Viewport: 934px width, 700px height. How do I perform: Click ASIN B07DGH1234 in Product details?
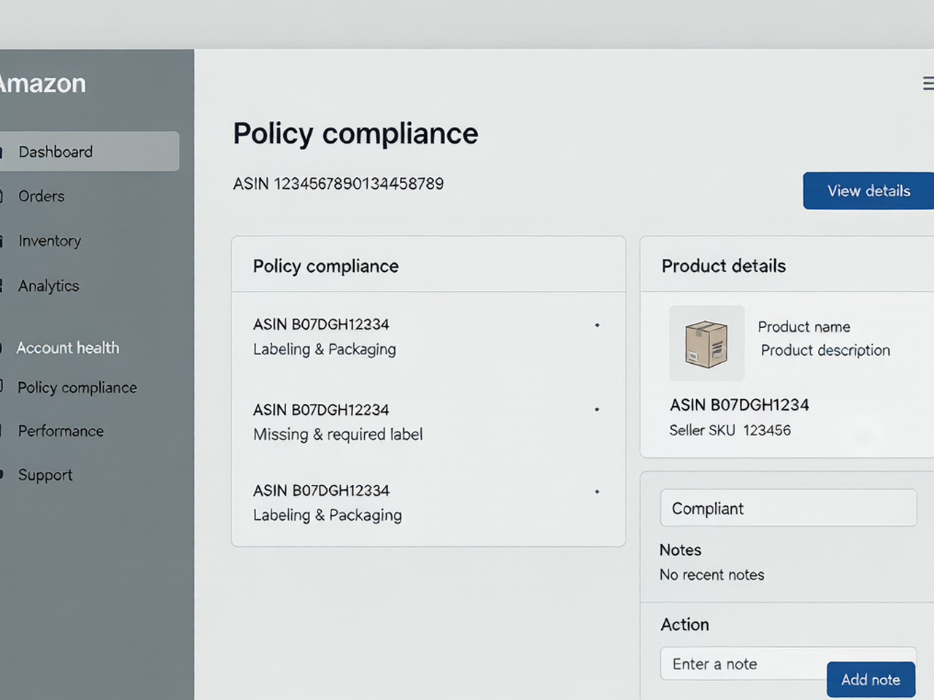pos(739,405)
